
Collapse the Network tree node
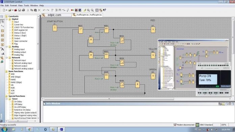pos(7,58)
